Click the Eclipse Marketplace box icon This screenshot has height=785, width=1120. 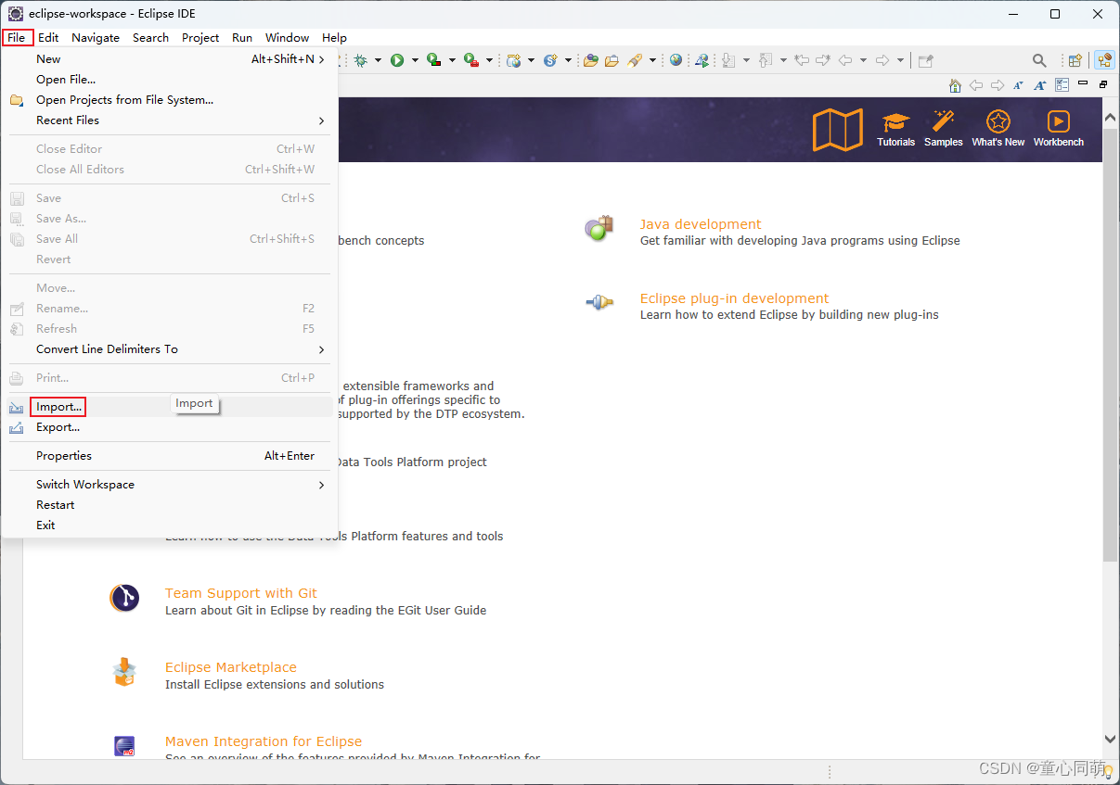click(124, 672)
